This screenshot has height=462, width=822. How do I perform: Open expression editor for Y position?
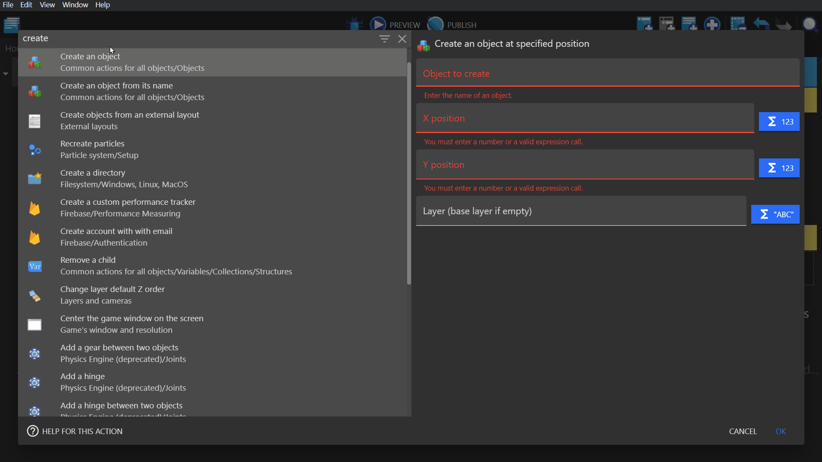click(x=779, y=168)
